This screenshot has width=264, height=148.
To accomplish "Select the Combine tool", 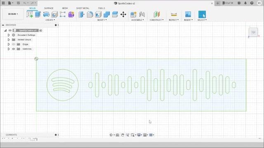I will tap(106, 14).
